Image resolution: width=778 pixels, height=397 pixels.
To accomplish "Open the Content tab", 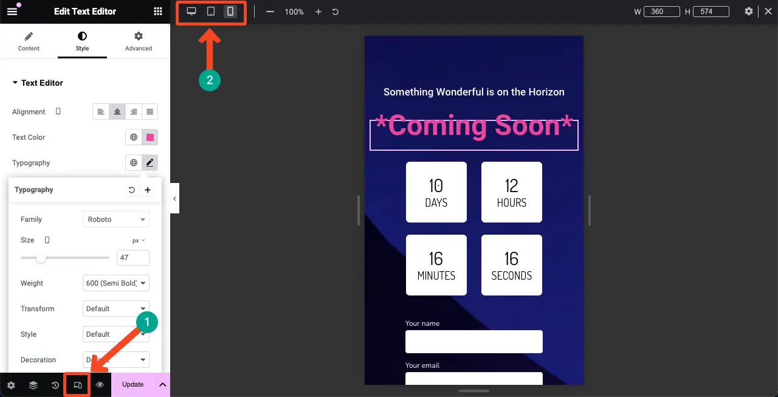I will coord(29,41).
